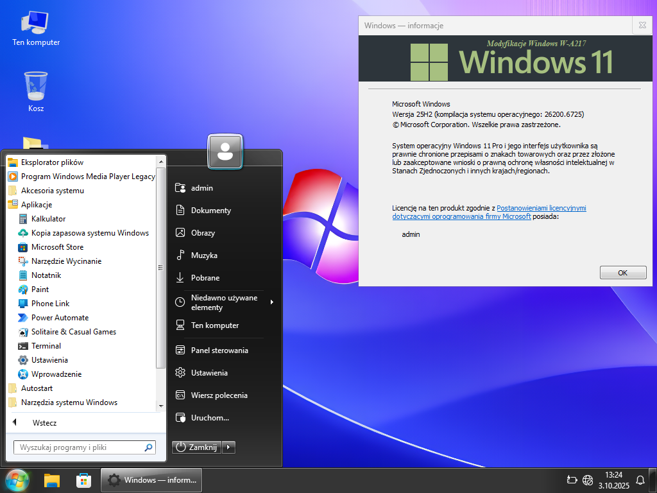Screen dimensions: 657x493
Task: Expand Niedawno używane elementy submenu
Action: [x=224, y=302]
